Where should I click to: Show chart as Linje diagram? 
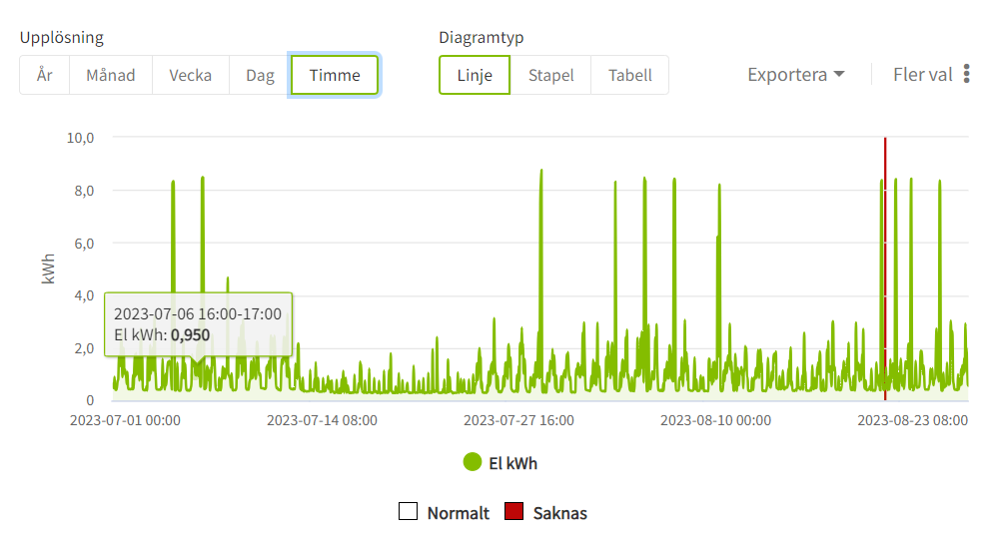coord(475,75)
